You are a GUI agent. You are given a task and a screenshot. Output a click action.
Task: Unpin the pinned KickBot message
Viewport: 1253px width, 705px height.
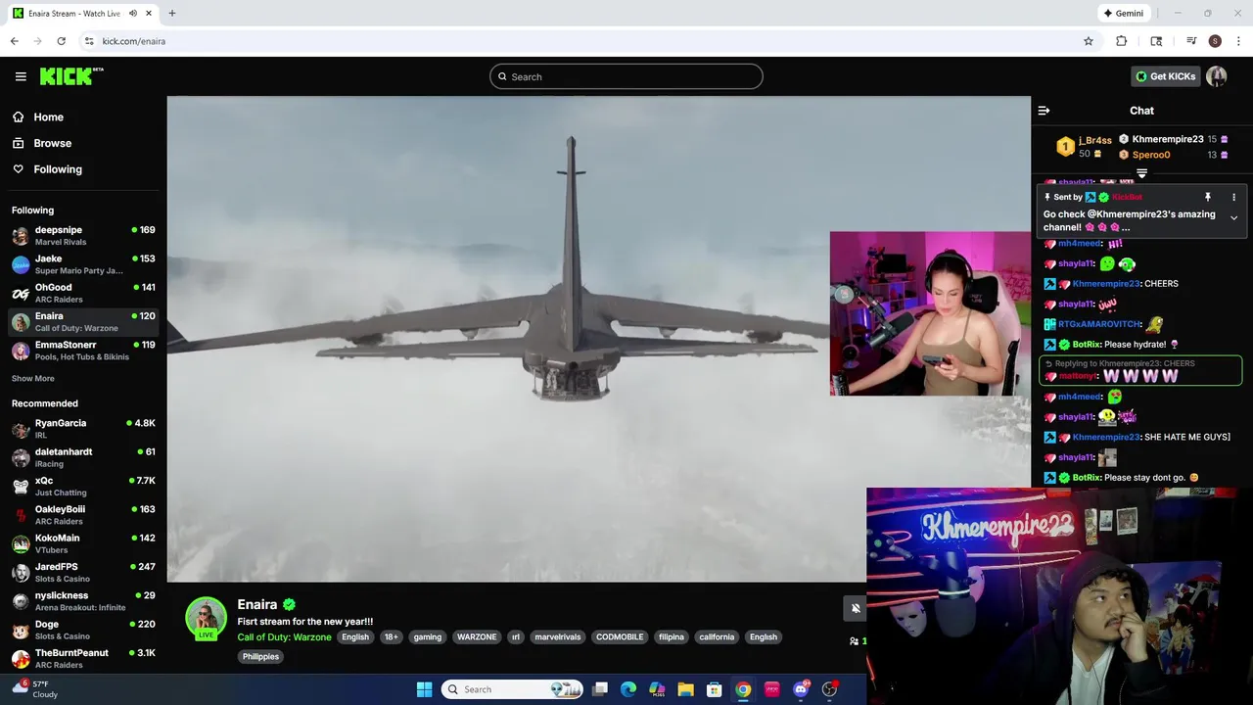click(1208, 197)
